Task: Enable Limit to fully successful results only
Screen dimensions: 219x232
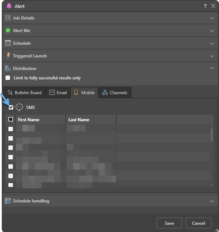Action: pyautogui.click(x=8, y=78)
